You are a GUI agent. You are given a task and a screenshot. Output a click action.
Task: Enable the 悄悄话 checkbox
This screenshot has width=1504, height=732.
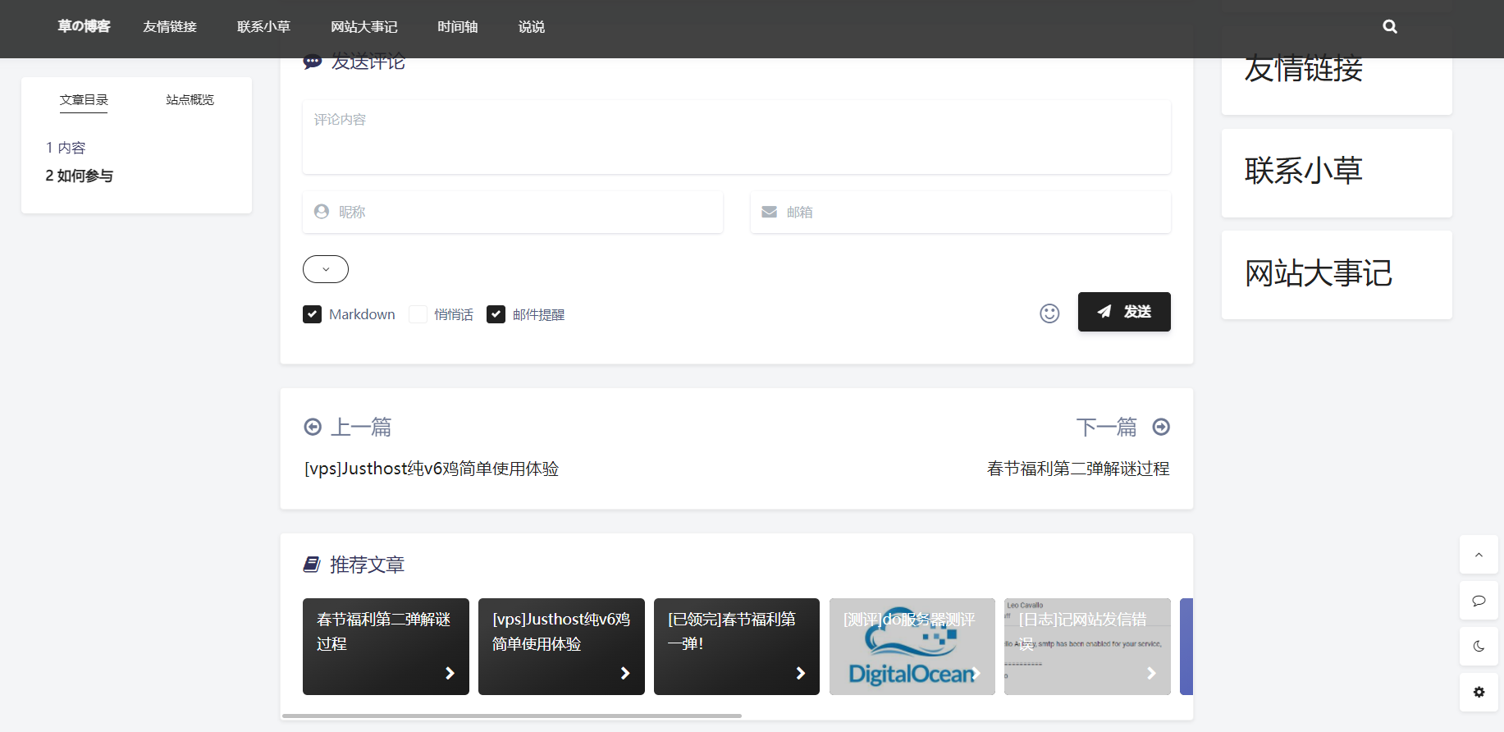tap(418, 314)
